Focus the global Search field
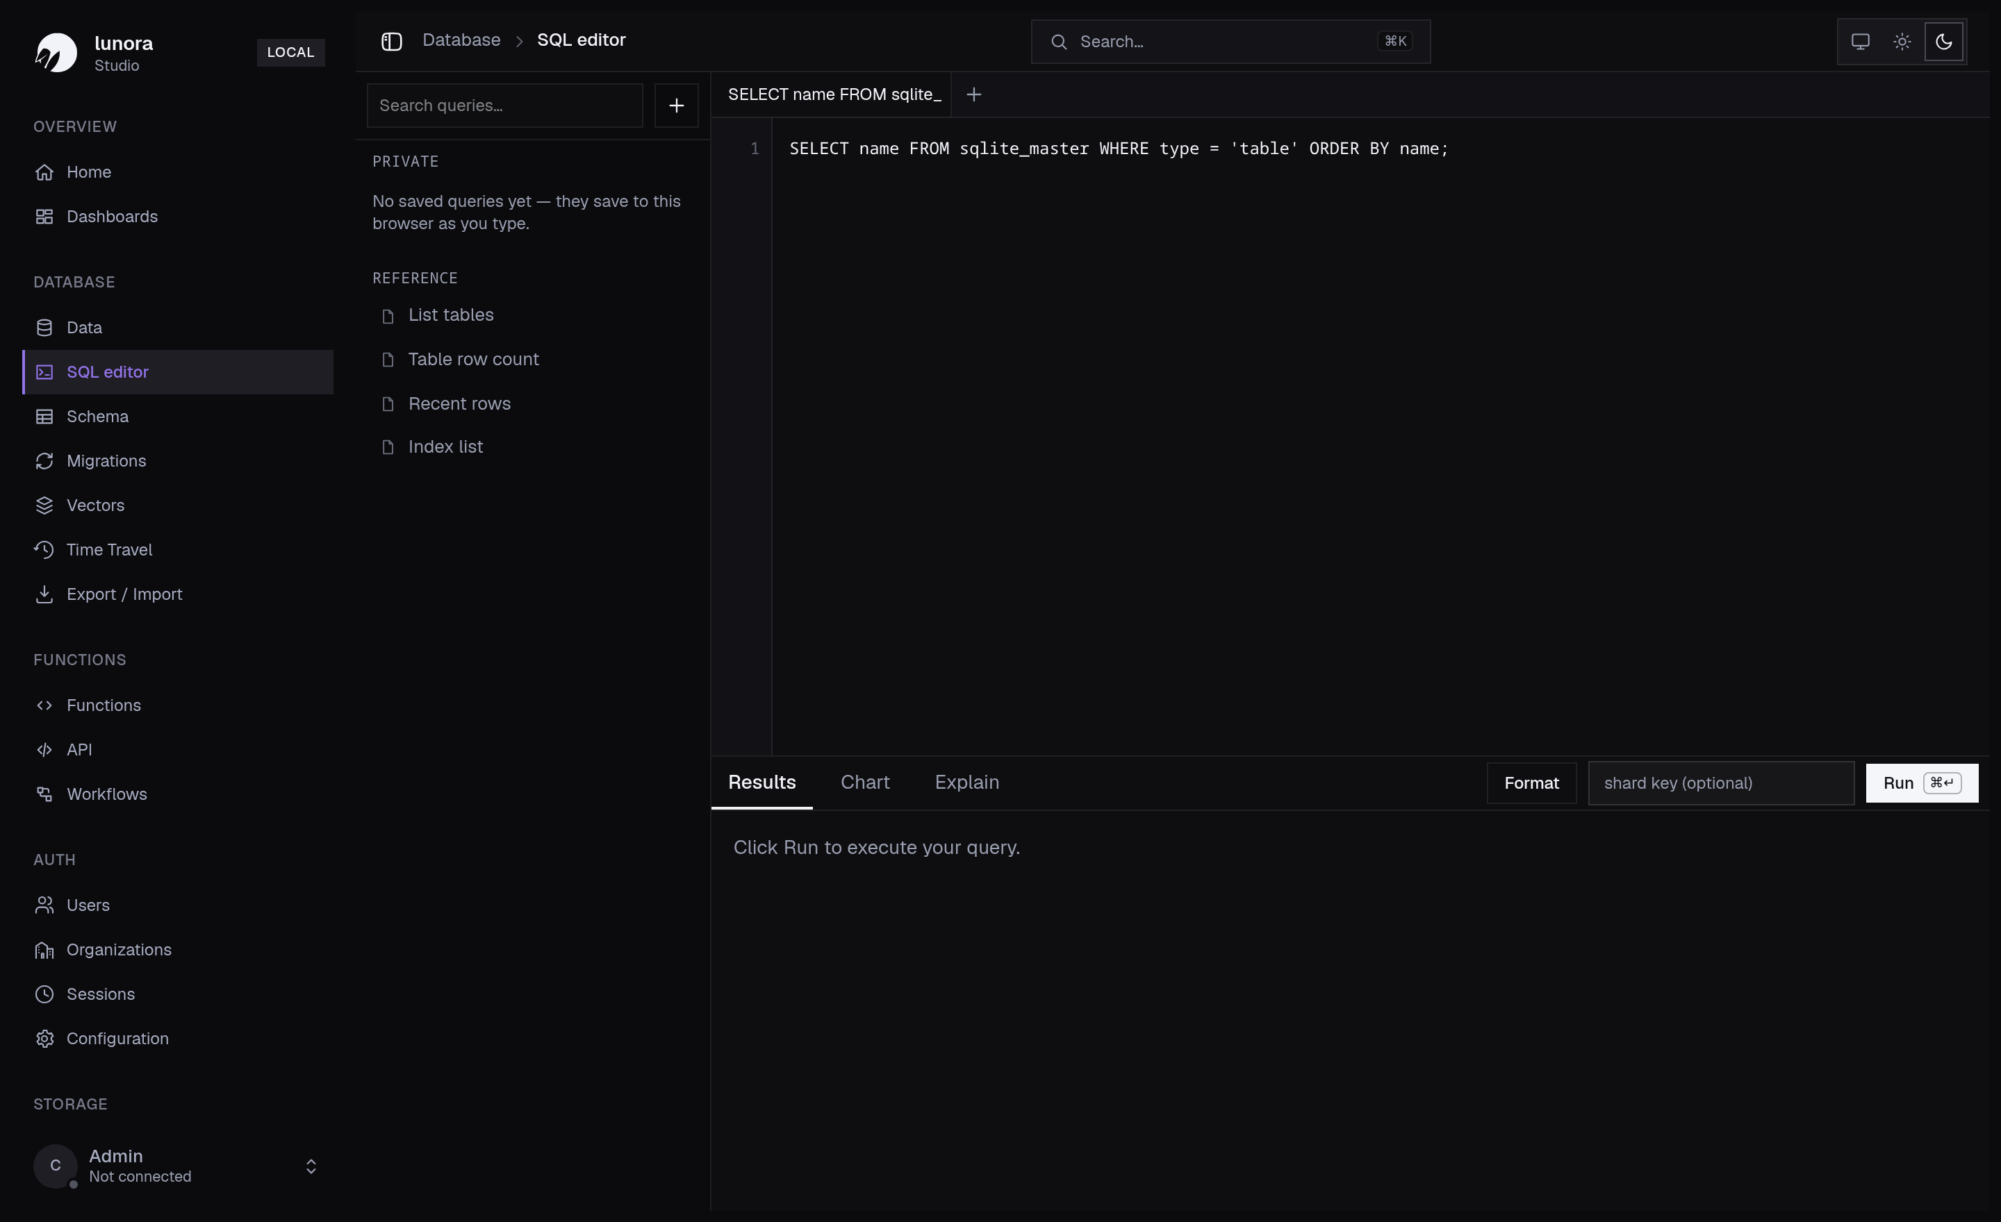This screenshot has height=1222, width=2001. point(1230,42)
